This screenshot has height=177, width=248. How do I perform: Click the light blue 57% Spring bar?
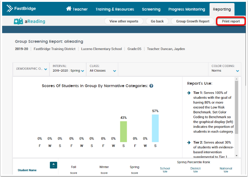[155, 128]
